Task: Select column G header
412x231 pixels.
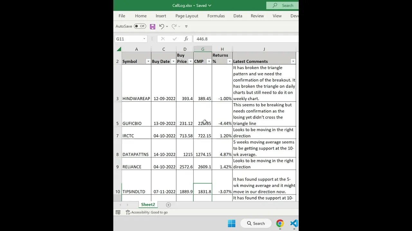Action: tap(202, 49)
